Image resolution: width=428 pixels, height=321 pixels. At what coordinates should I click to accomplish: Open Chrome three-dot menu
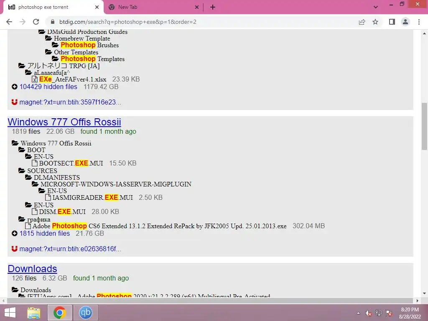pos(419,22)
